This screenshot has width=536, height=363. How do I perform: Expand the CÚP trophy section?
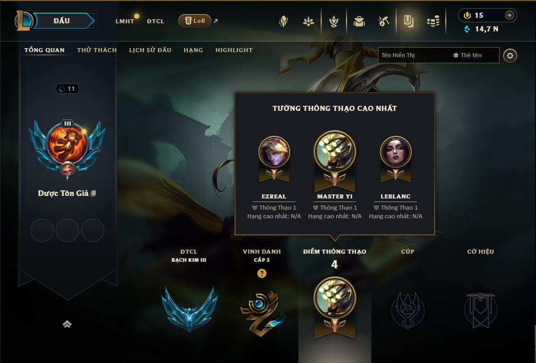tap(407, 291)
